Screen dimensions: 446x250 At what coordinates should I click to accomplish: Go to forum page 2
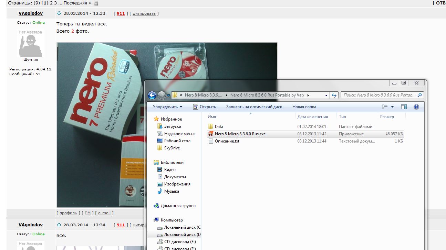tap(51, 3)
